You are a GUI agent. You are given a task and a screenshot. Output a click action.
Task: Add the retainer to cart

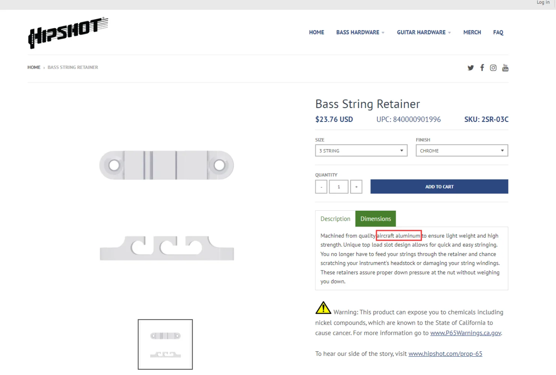coord(439,187)
